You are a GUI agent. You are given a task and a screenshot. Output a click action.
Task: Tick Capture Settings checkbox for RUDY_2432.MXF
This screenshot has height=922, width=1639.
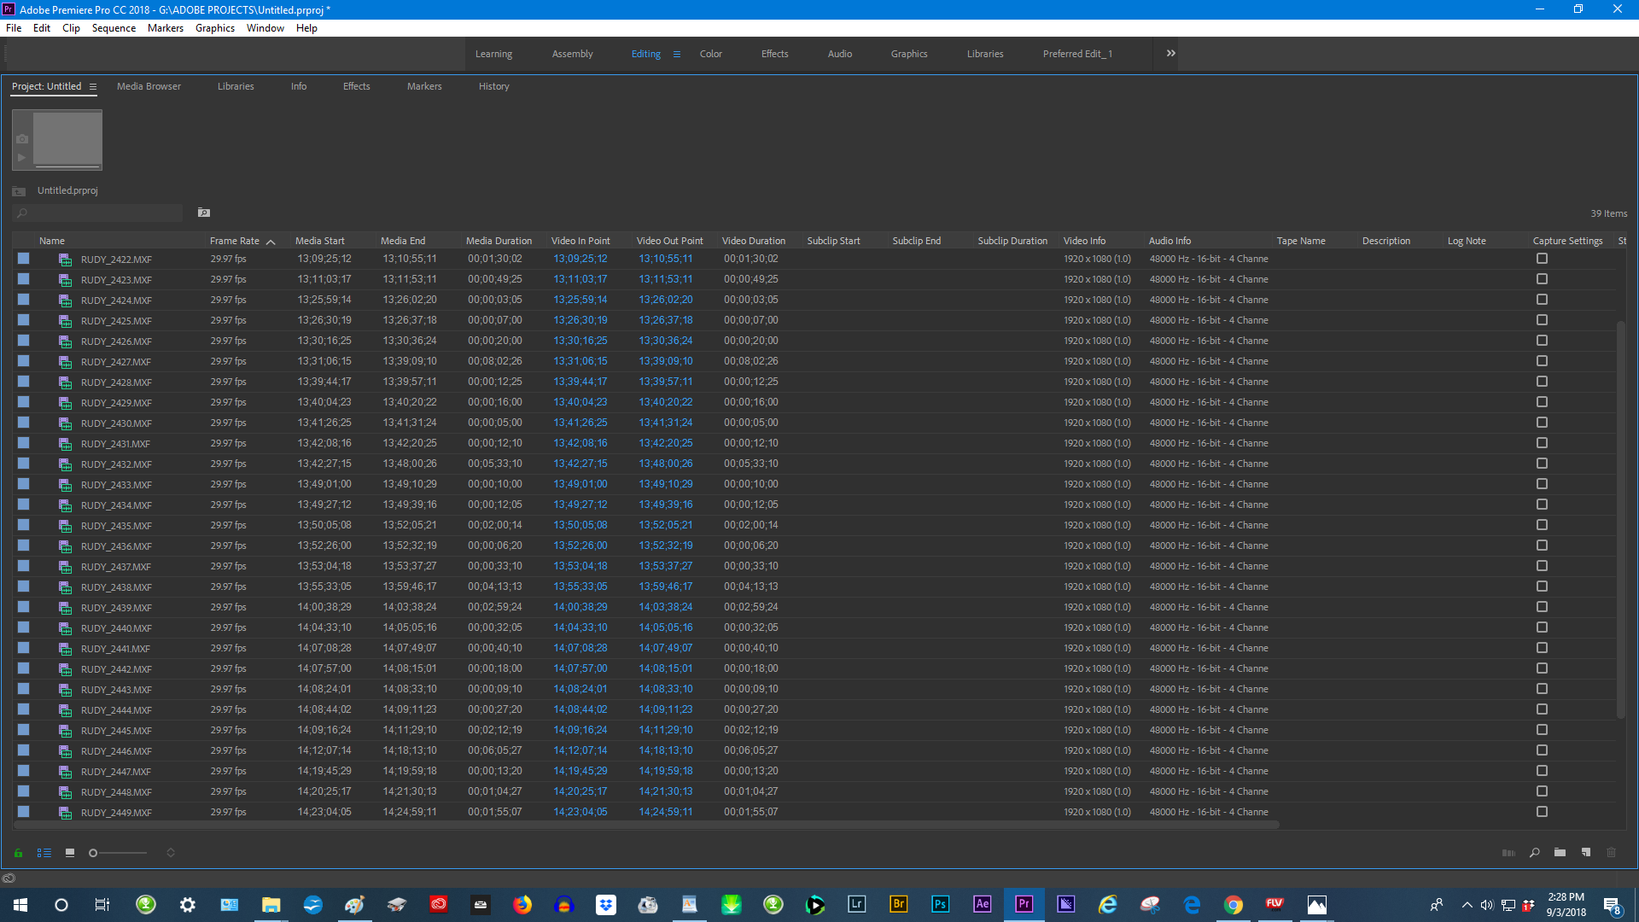click(x=1542, y=464)
